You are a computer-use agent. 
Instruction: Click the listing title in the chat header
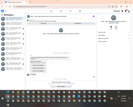48,16
